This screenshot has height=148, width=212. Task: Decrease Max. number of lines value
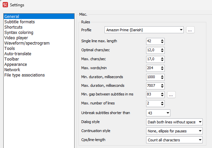pos(162,105)
